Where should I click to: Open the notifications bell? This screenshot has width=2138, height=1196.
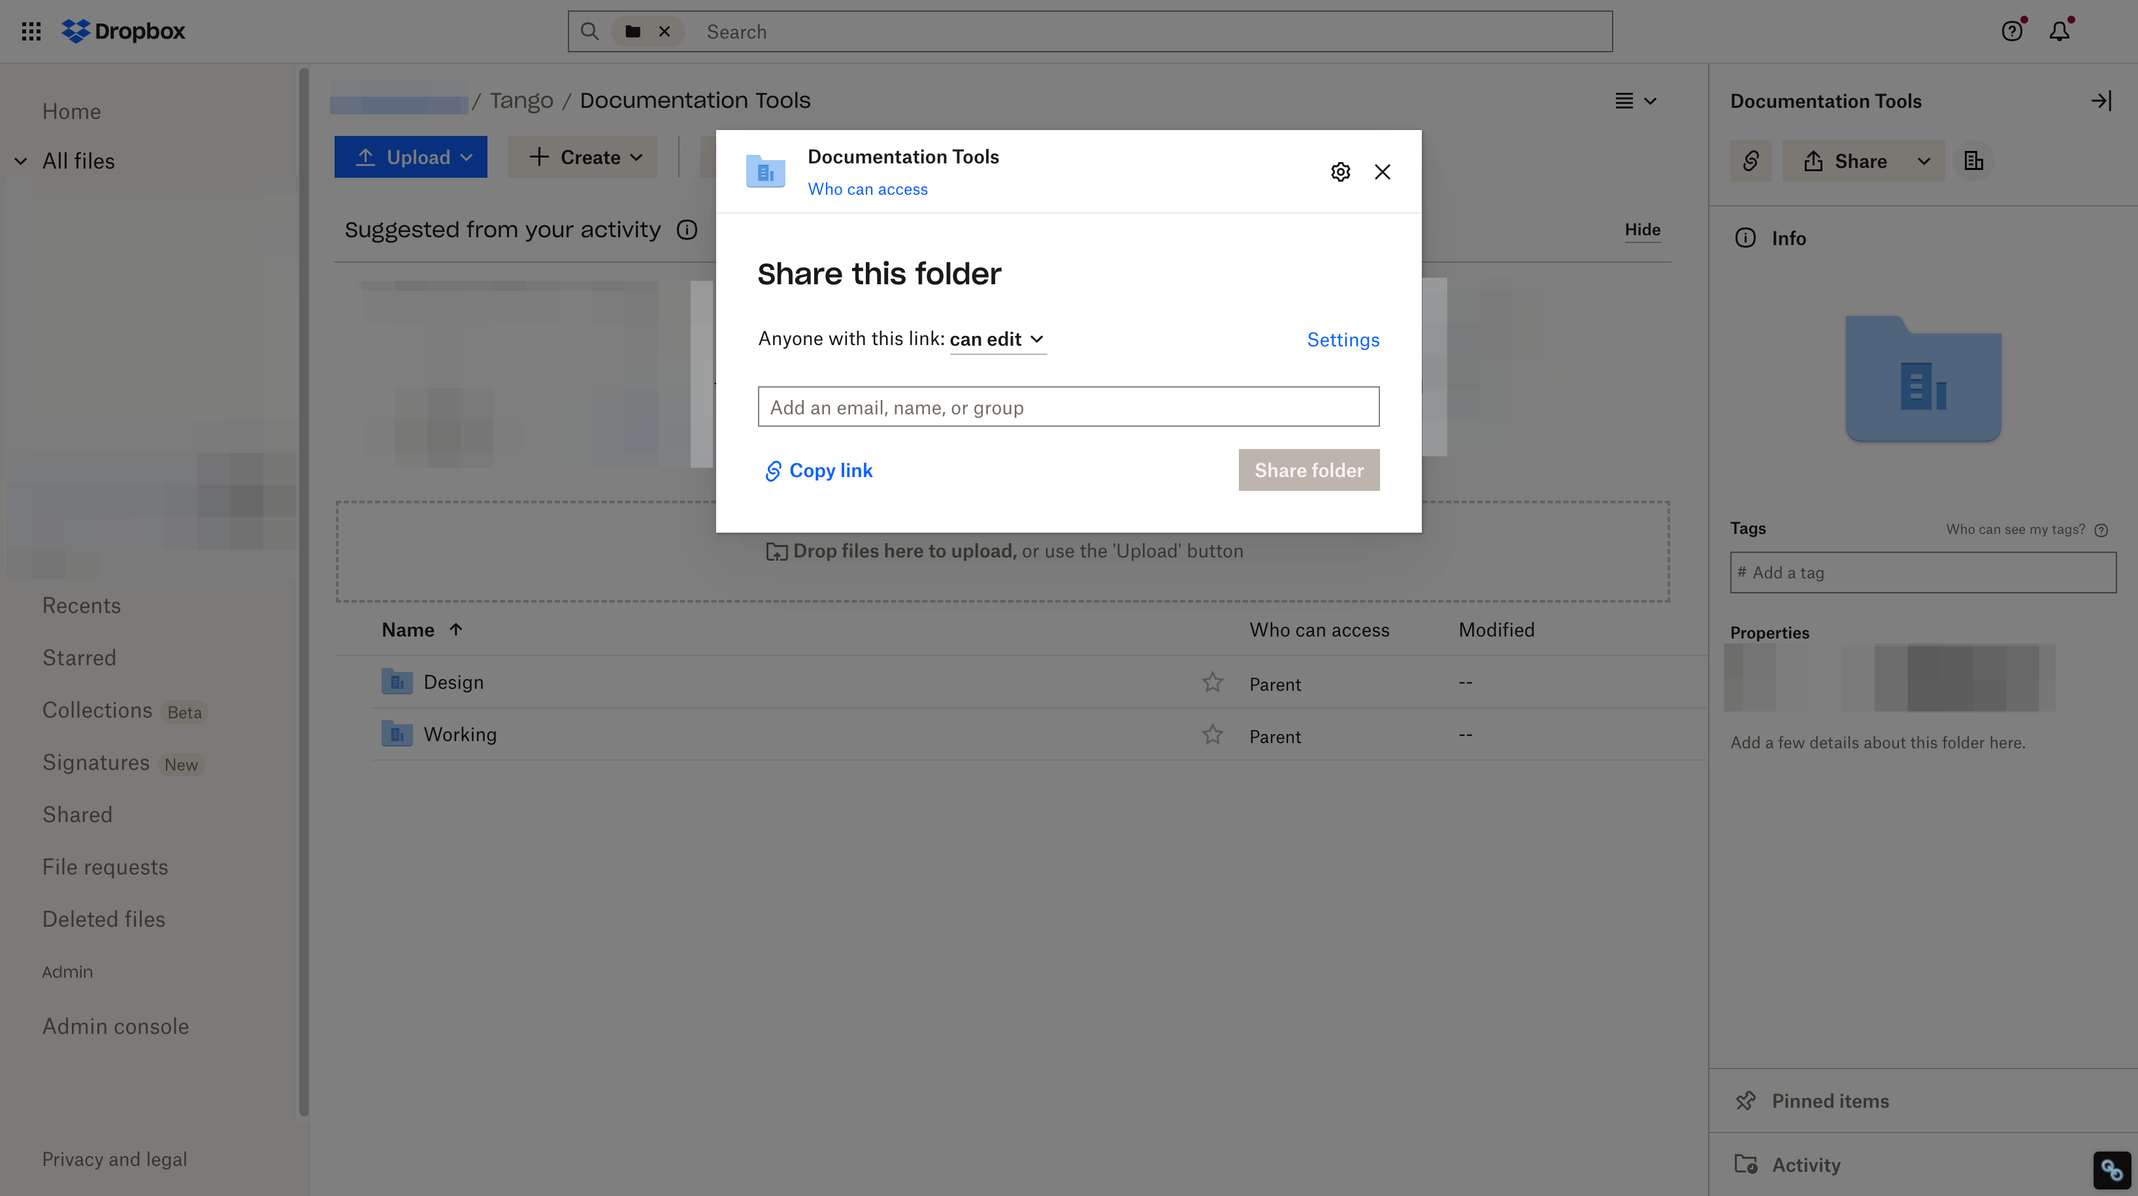(2059, 31)
